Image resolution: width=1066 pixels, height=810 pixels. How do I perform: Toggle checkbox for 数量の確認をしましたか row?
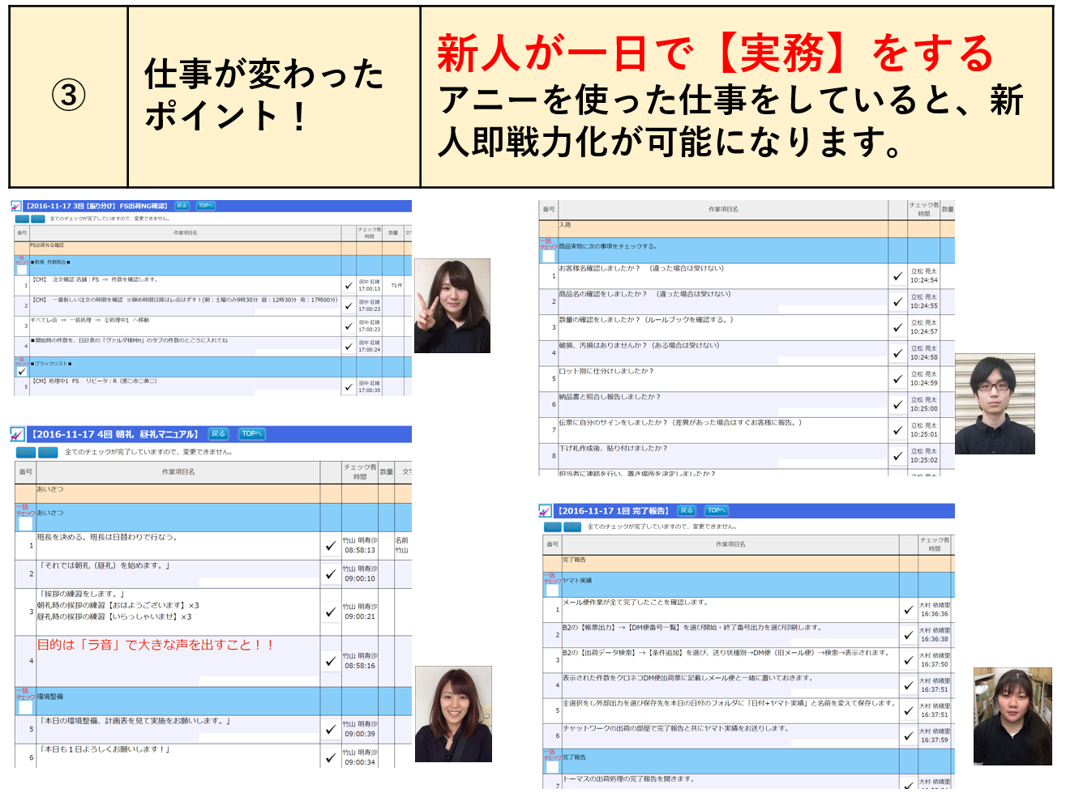point(897,327)
